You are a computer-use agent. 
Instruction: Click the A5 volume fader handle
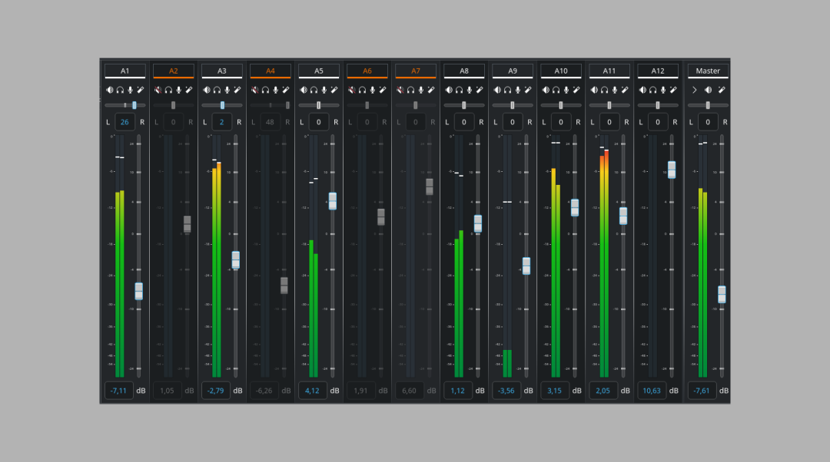(332, 201)
